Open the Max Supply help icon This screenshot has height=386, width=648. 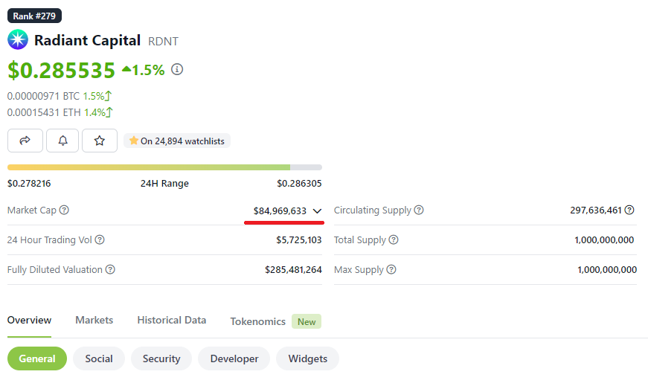[391, 269]
